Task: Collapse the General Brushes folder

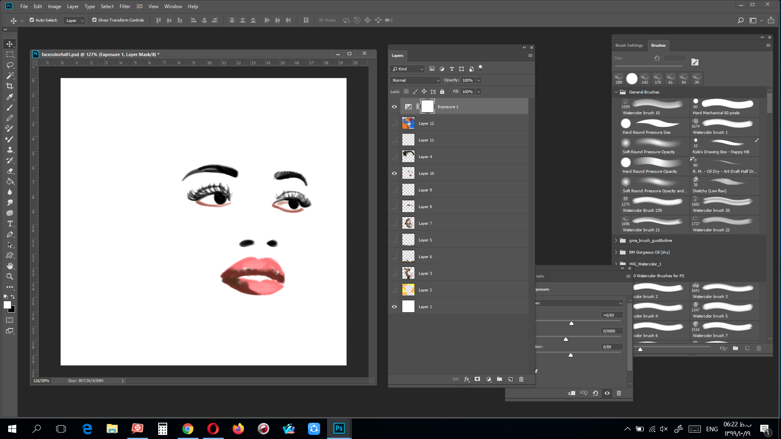Action: (x=616, y=92)
